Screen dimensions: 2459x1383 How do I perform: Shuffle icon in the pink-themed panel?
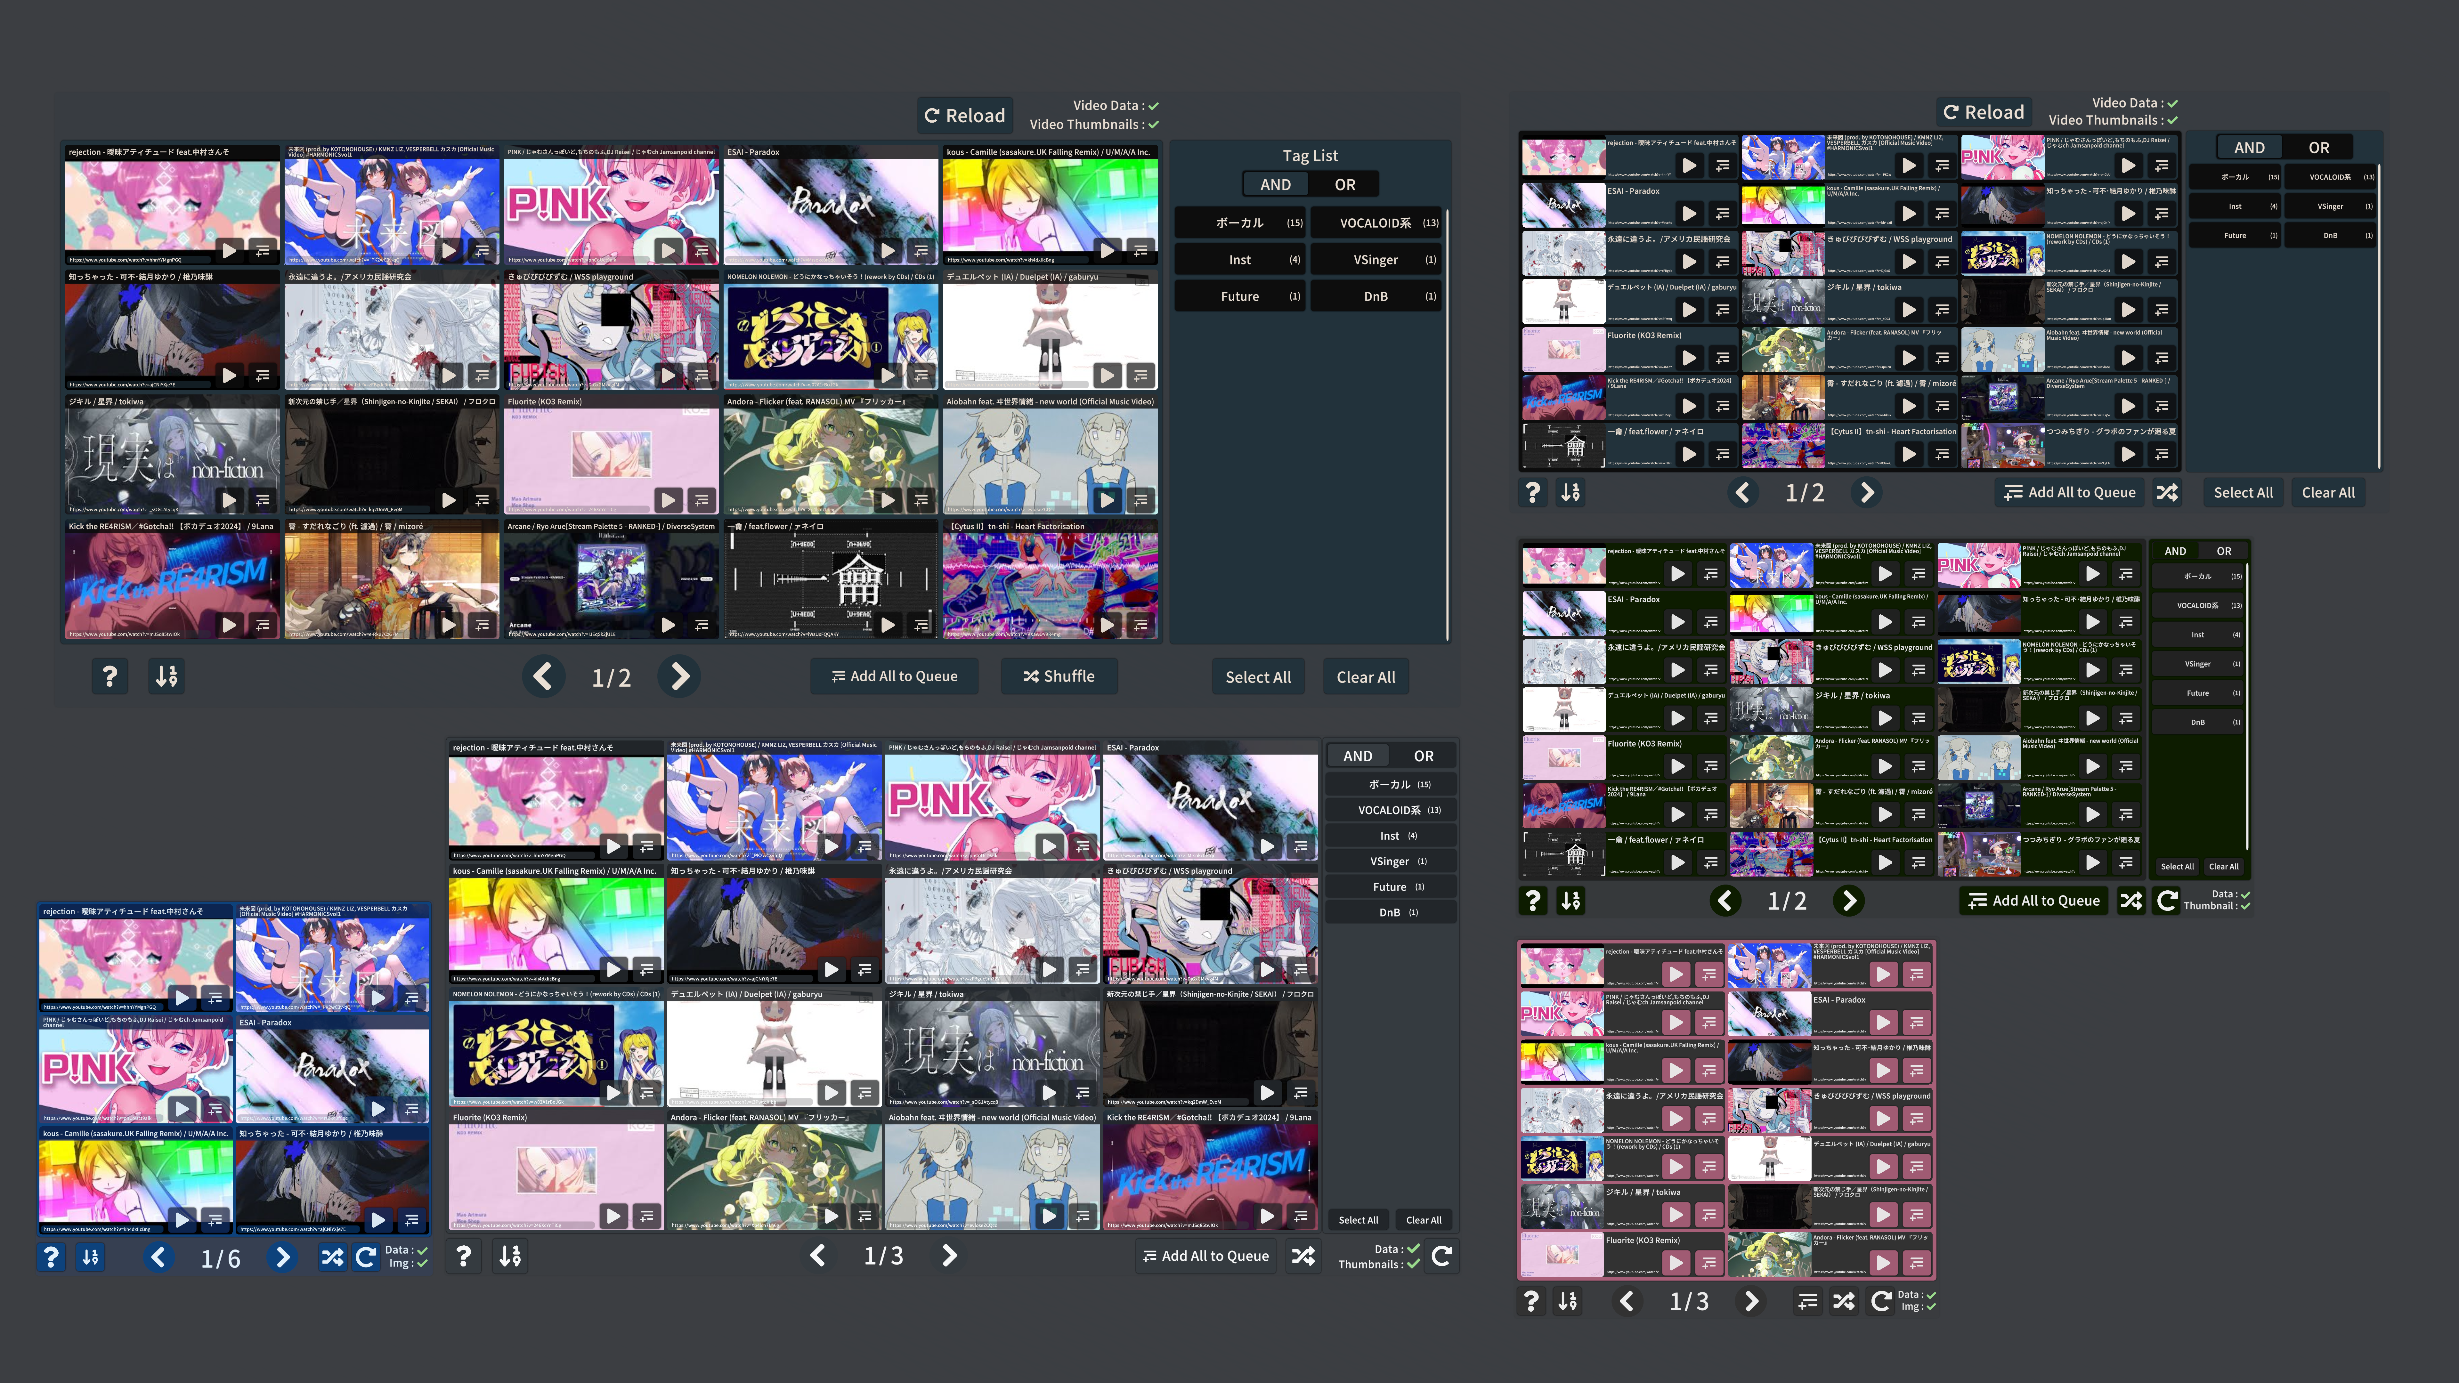pos(1844,1301)
